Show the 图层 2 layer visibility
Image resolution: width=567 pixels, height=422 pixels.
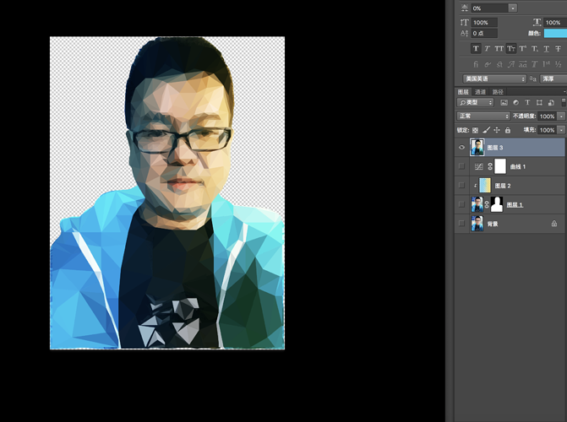461,186
